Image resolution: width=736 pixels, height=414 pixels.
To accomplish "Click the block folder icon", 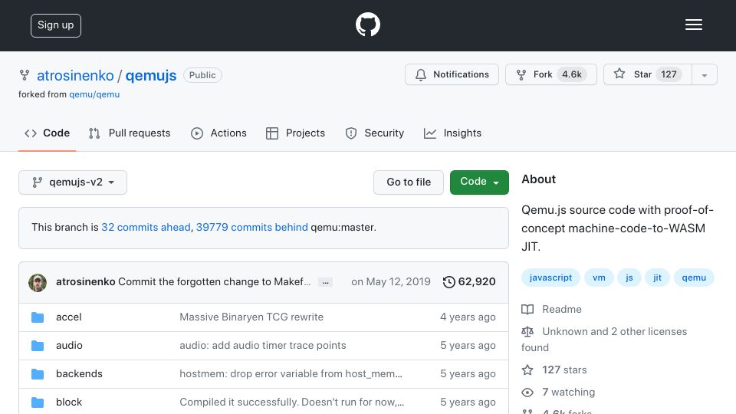I will tap(38, 402).
